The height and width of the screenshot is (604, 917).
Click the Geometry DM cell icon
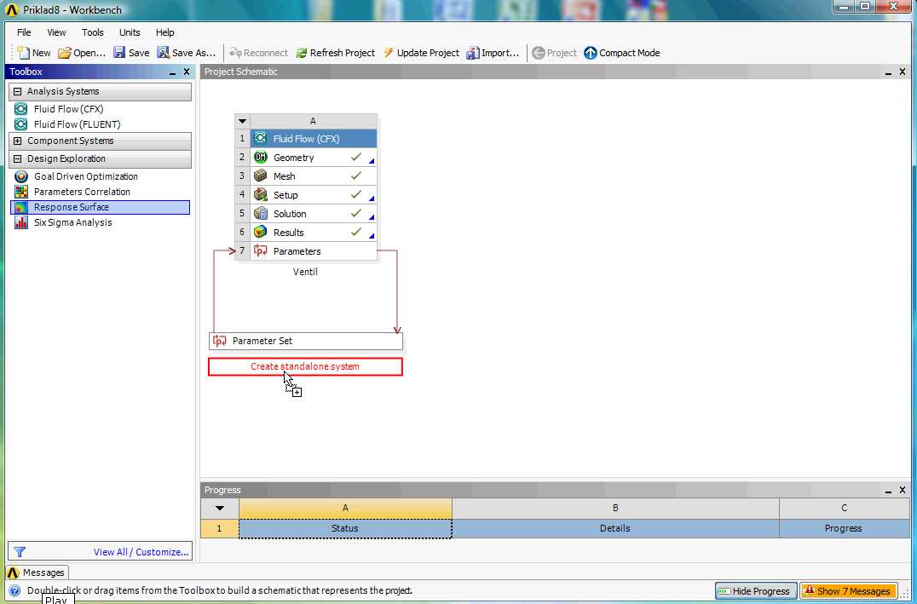[261, 158]
